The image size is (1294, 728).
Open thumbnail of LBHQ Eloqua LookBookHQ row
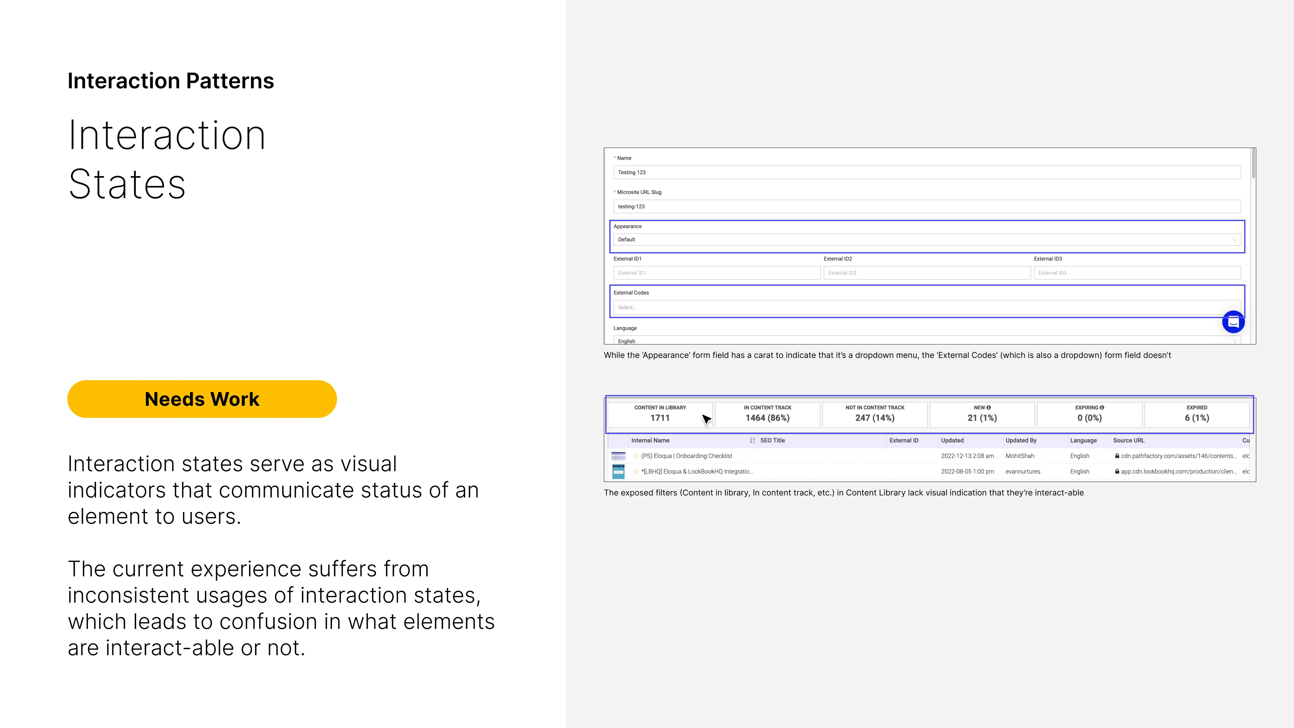(x=618, y=472)
